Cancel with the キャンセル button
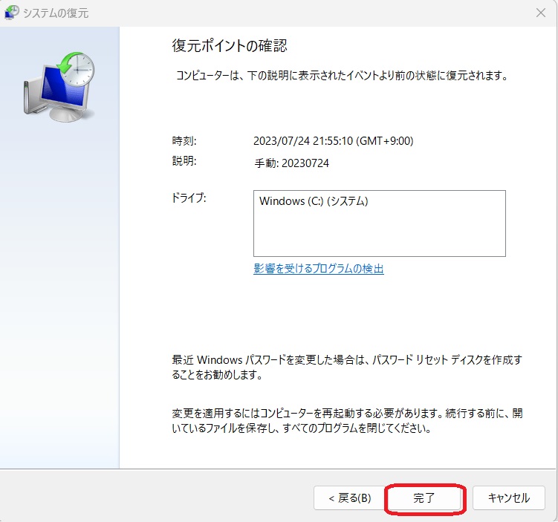558x522 pixels. point(509,498)
